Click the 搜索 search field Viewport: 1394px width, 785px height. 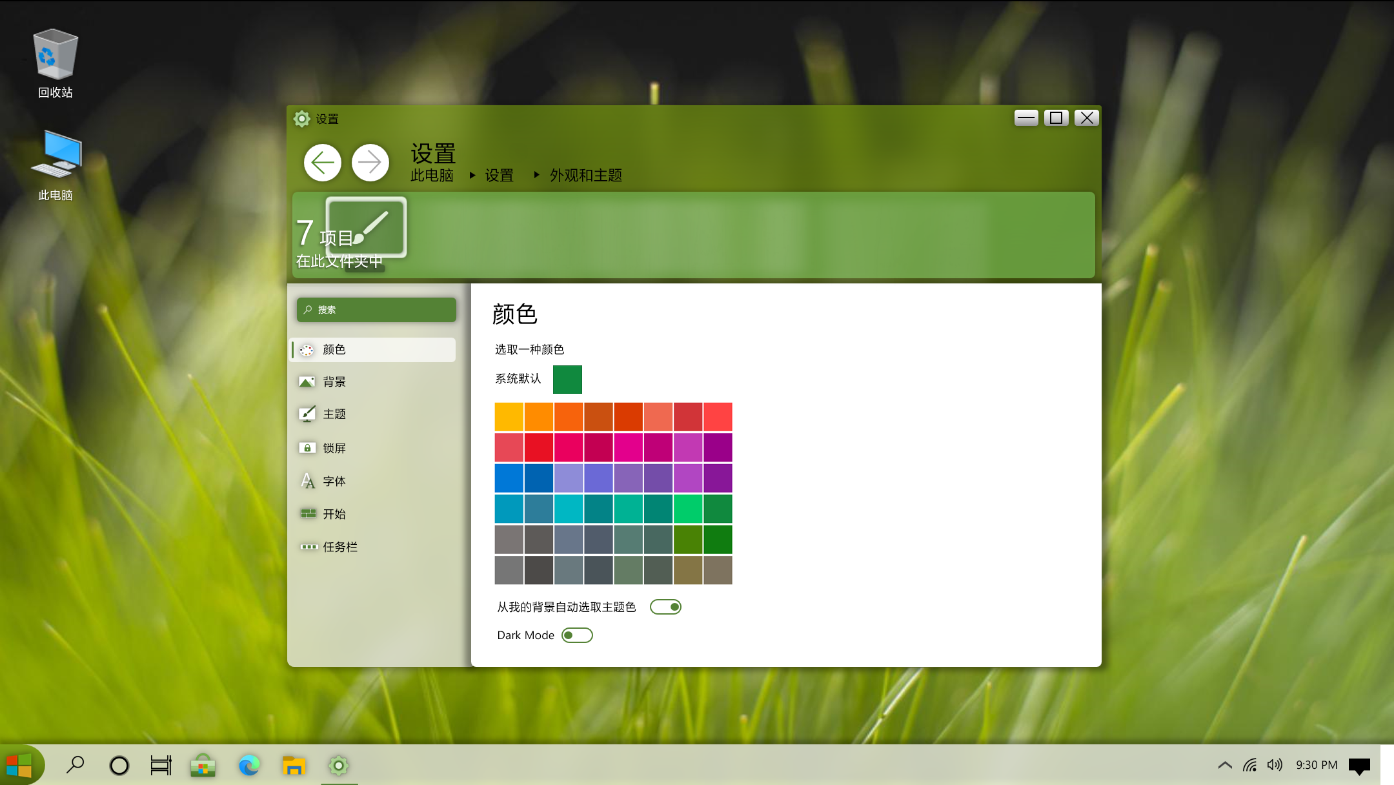376,310
